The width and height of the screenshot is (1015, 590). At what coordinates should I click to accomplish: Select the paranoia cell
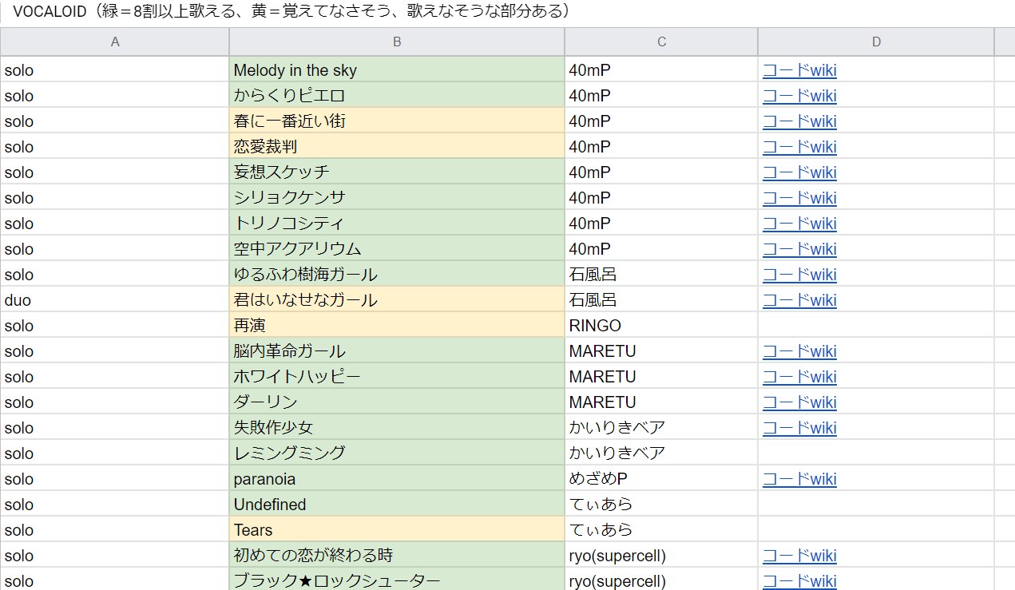tap(397, 478)
